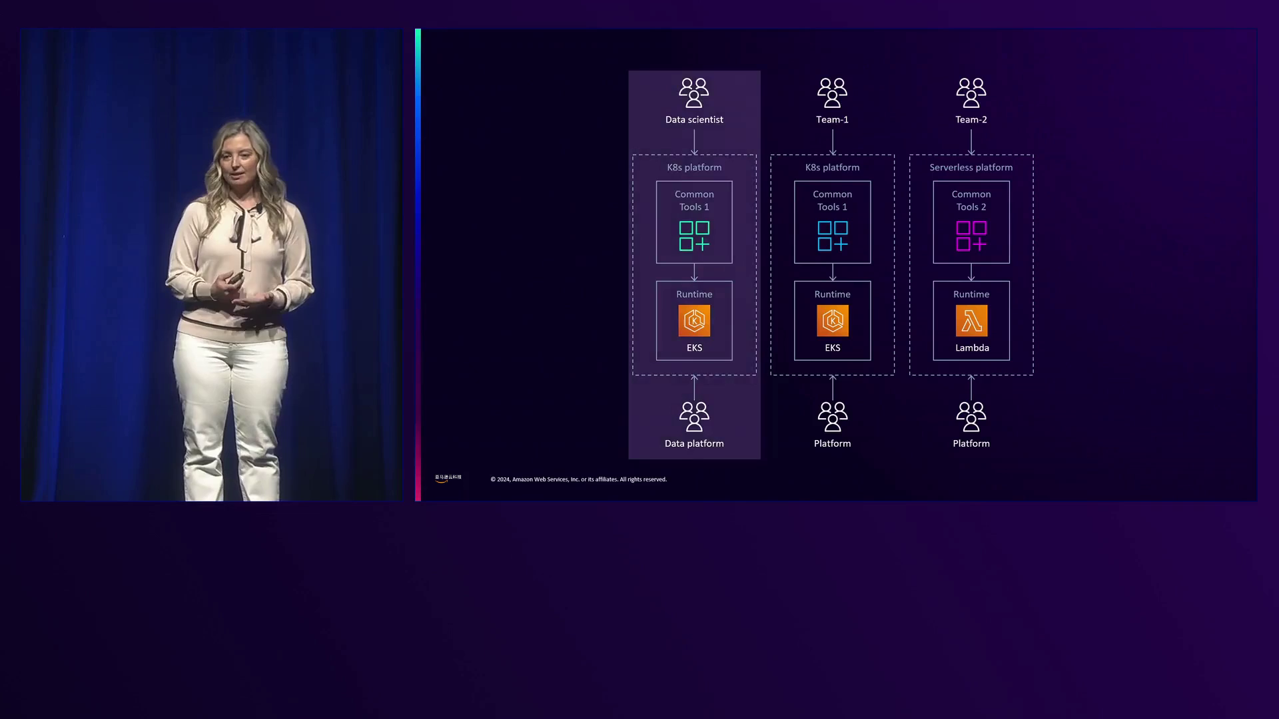Screen dimensions: 1279x719
Task: Click the K8s platform label under Data scientist
Action: 693,167
